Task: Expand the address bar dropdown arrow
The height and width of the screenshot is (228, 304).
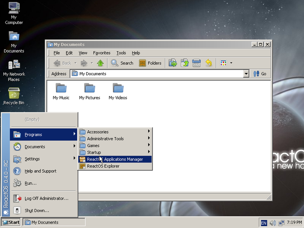Action: coord(246,74)
